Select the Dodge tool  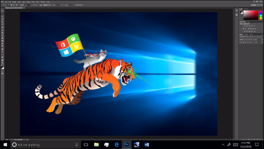pos(2,46)
